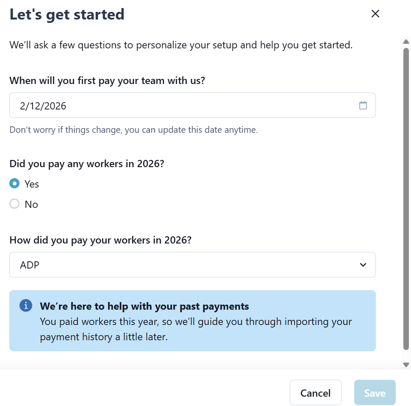Select the No radio button
The width and height of the screenshot is (411, 406).
tap(14, 204)
